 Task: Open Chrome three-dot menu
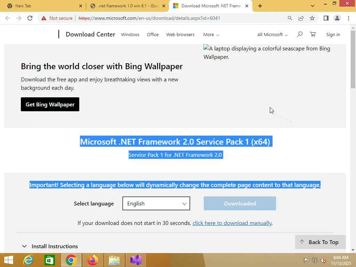348,18
